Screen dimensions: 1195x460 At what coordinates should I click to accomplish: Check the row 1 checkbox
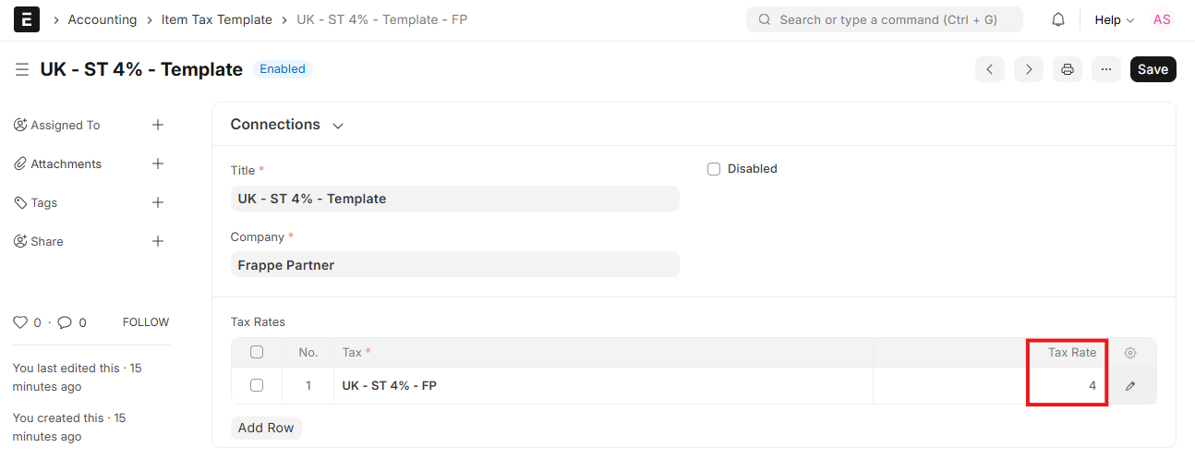pyautogui.click(x=257, y=385)
